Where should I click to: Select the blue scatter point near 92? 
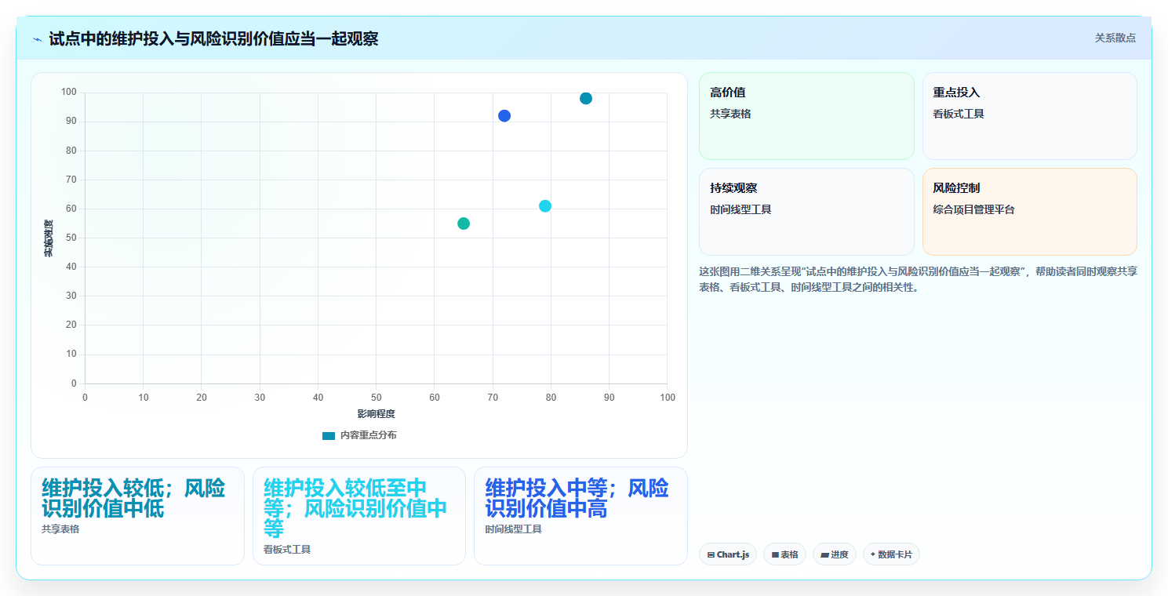click(504, 116)
